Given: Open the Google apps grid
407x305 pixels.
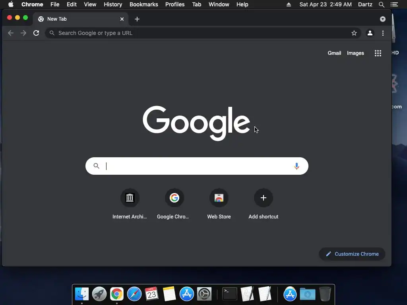Looking at the screenshot, I should click(378, 53).
